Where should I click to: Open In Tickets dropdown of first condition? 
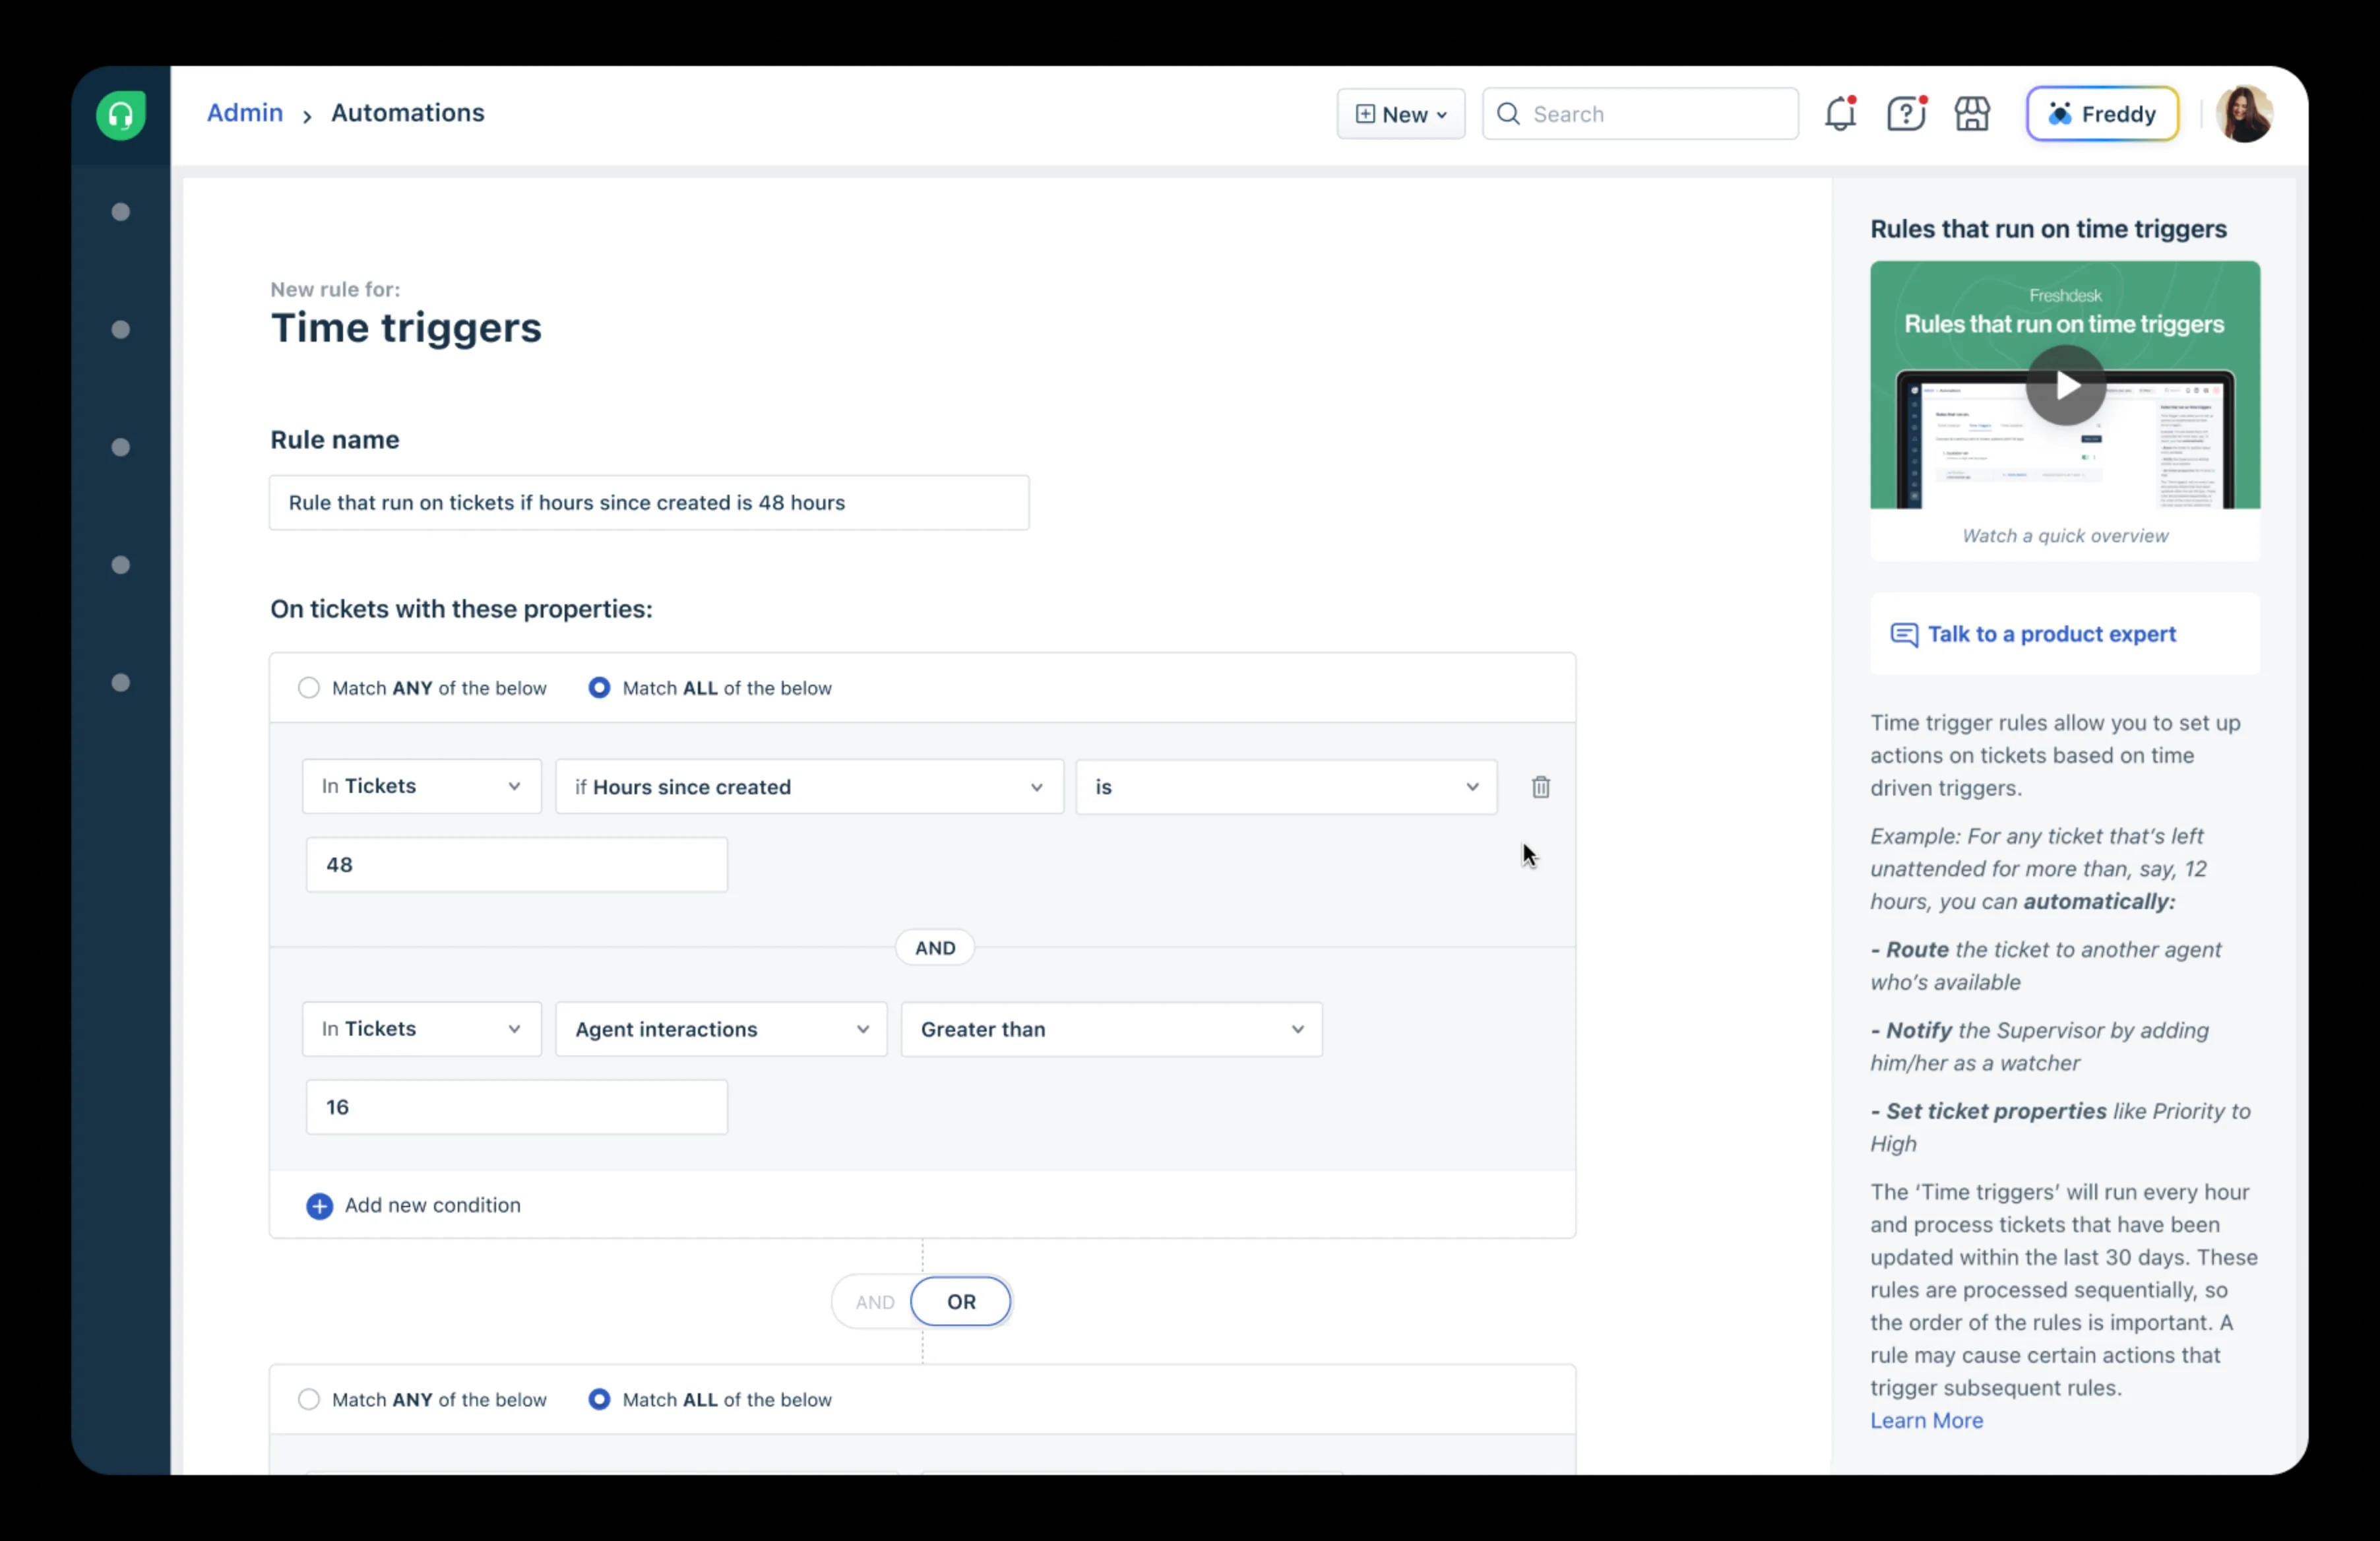coord(421,786)
